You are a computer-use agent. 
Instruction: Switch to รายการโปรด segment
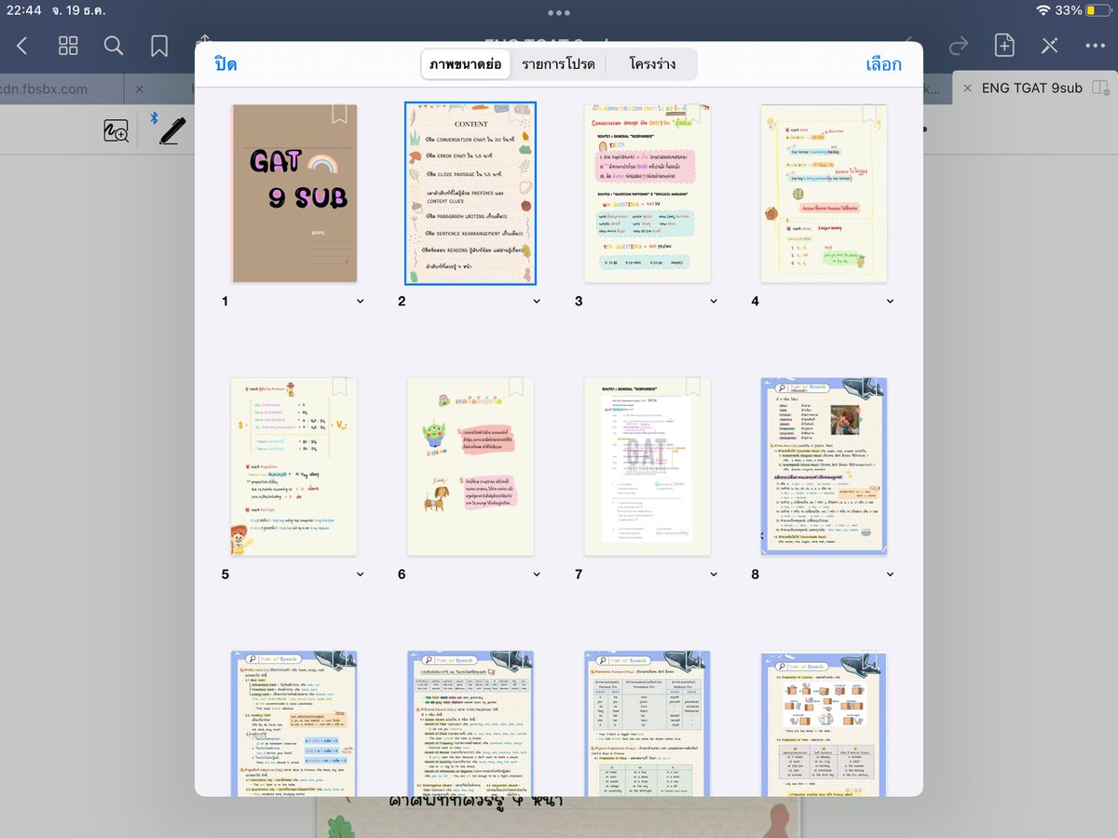pos(559,64)
